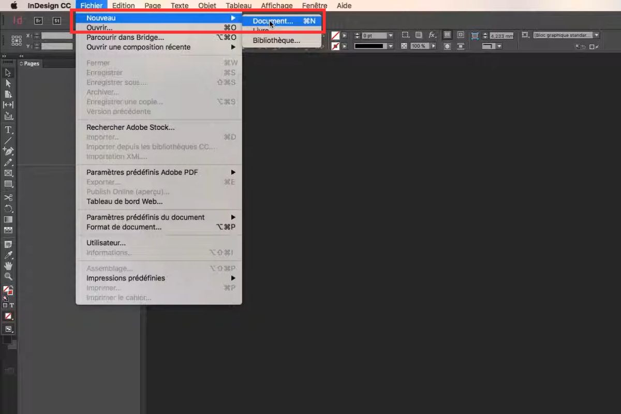Select the Hand tool
Viewport: 621px width, 414px height.
point(8,266)
